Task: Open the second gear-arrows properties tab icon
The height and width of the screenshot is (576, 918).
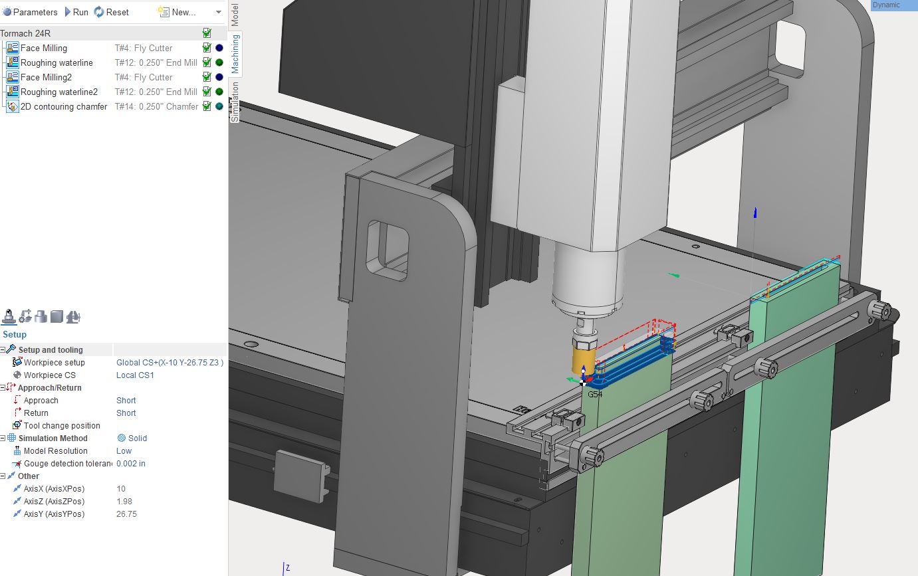Action: coord(25,316)
